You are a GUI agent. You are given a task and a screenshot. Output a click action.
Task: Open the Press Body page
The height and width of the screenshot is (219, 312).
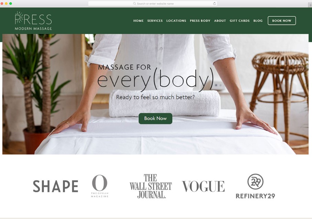[x=200, y=21]
